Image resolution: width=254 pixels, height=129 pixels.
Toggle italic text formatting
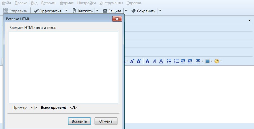[x=154, y=61]
